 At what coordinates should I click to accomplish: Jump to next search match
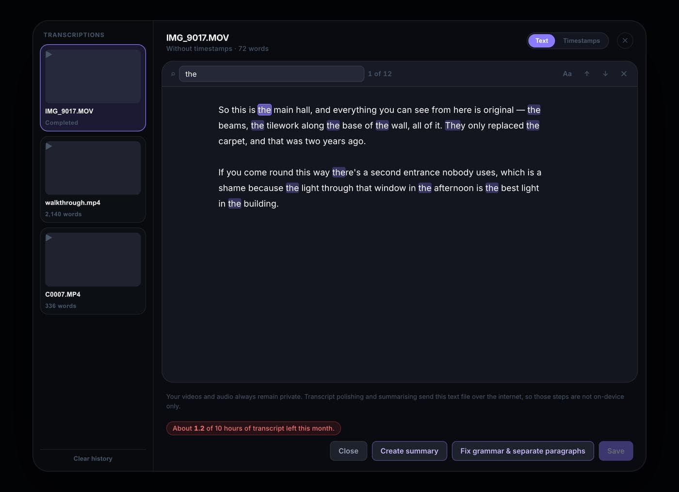605,74
